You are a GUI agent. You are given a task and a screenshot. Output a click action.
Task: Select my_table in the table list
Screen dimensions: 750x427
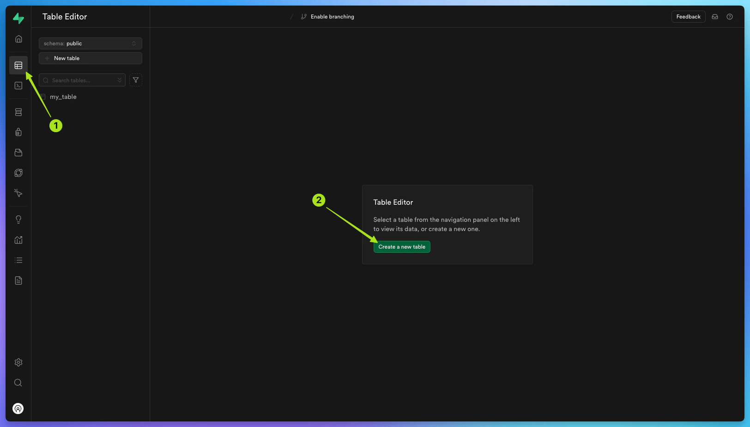click(x=63, y=97)
